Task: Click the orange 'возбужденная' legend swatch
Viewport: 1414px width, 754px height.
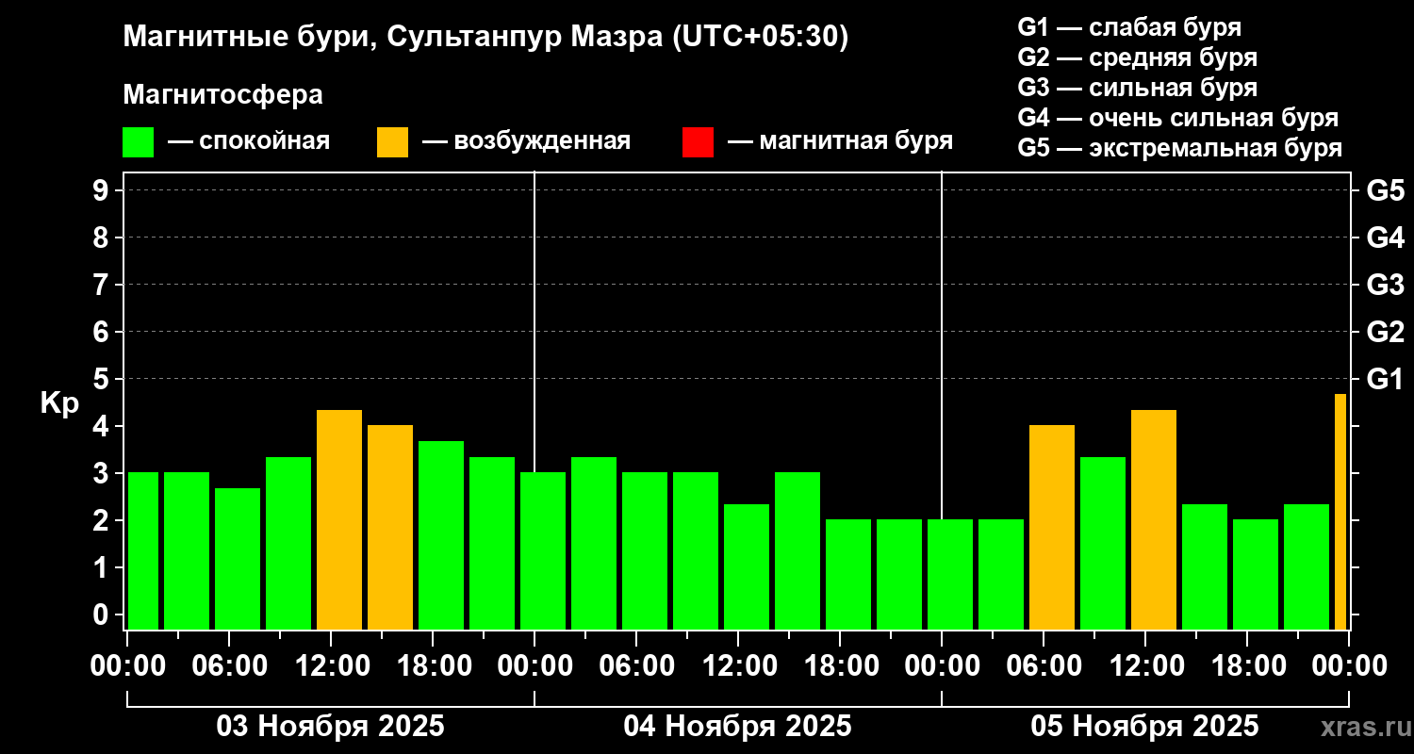Action: coord(392,142)
